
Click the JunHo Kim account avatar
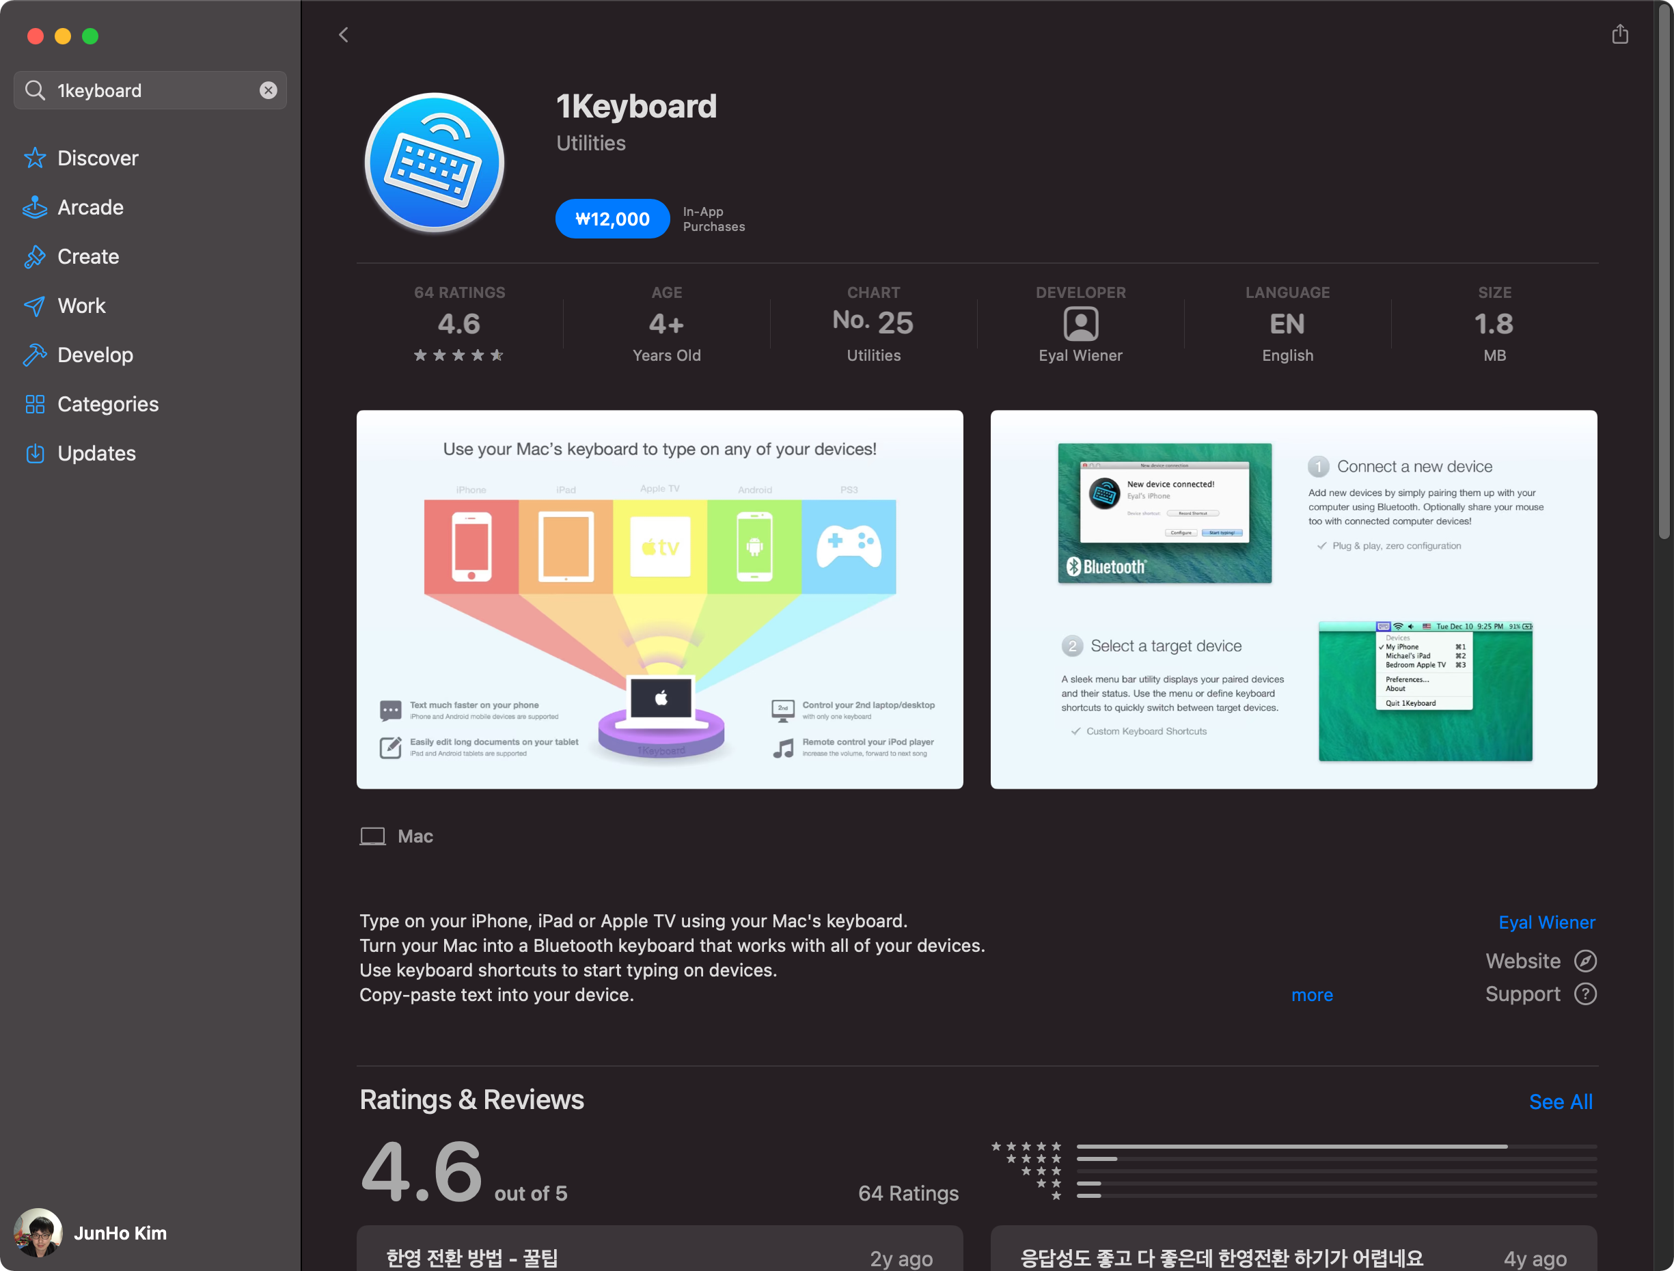[x=38, y=1231]
